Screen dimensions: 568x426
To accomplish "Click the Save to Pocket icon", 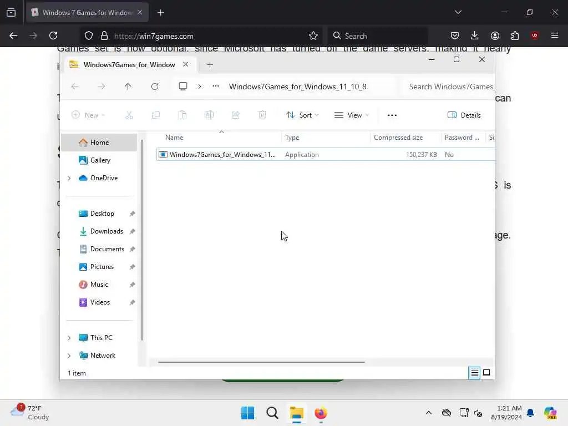I will tap(455, 35).
